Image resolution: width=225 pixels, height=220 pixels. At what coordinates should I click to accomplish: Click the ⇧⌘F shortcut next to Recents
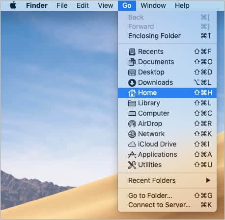pyautogui.click(x=203, y=51)
